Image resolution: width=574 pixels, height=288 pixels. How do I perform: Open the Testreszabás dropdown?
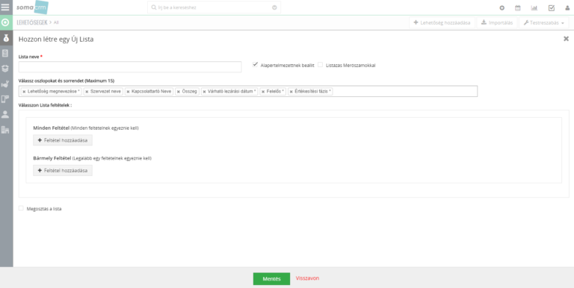click(543, 22)
